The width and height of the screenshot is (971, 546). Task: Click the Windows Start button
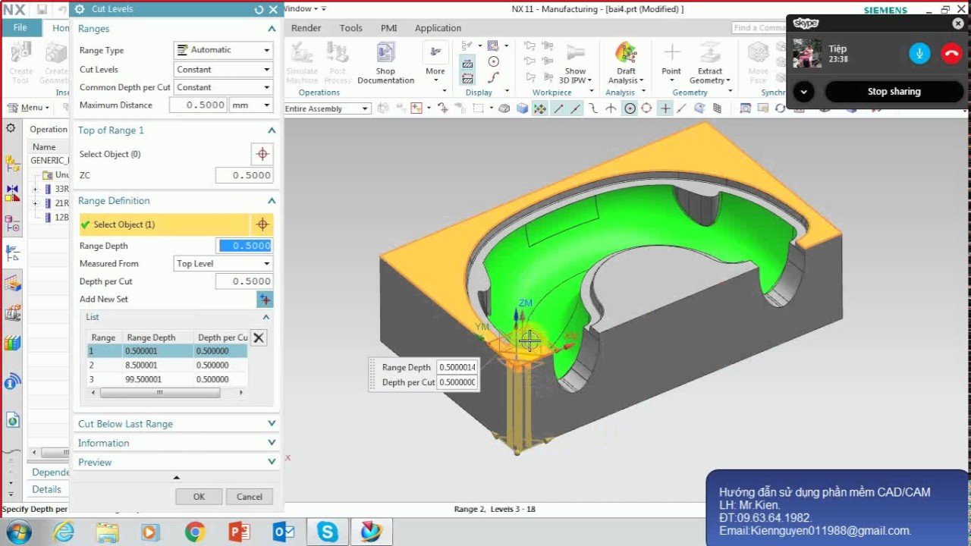17,532
